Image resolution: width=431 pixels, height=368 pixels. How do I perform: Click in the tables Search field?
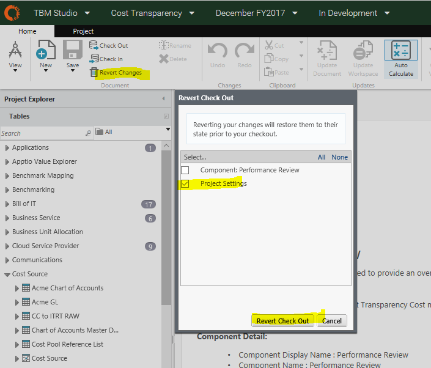click(43, 133)
